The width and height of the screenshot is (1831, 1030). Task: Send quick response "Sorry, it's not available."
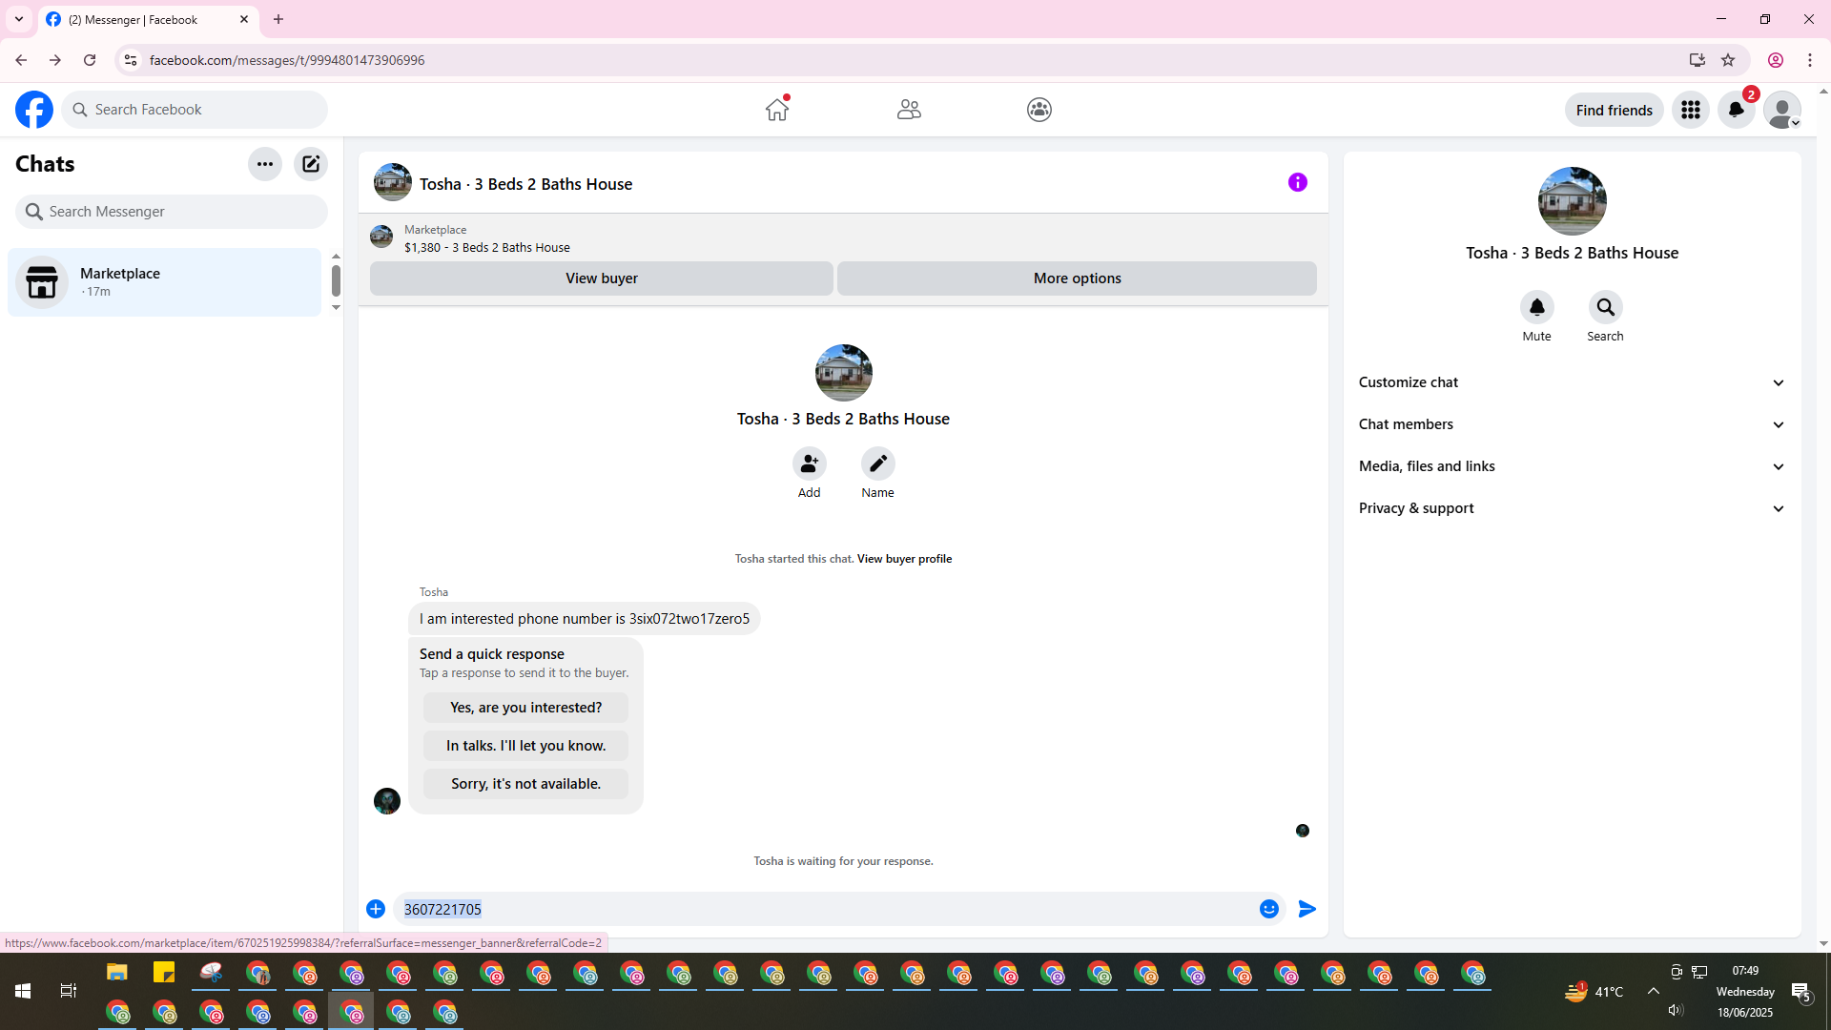[526, 784]
